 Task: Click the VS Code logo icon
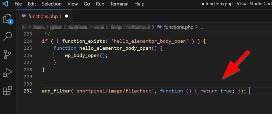pyautogui.click(x=5, y=4)
